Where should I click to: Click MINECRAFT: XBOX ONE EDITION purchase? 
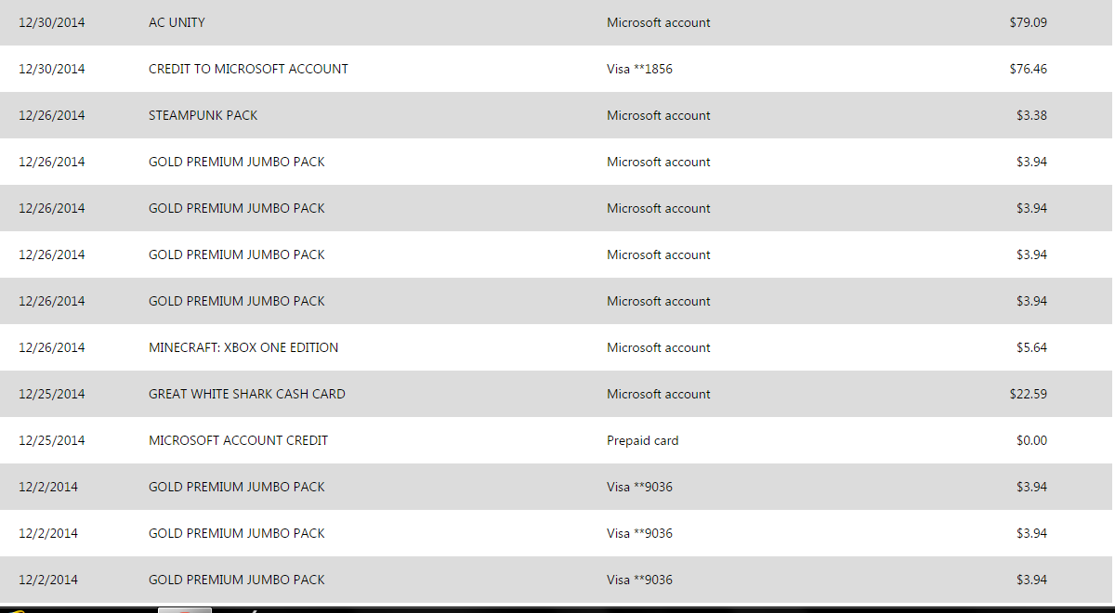(x=243, y=347)
